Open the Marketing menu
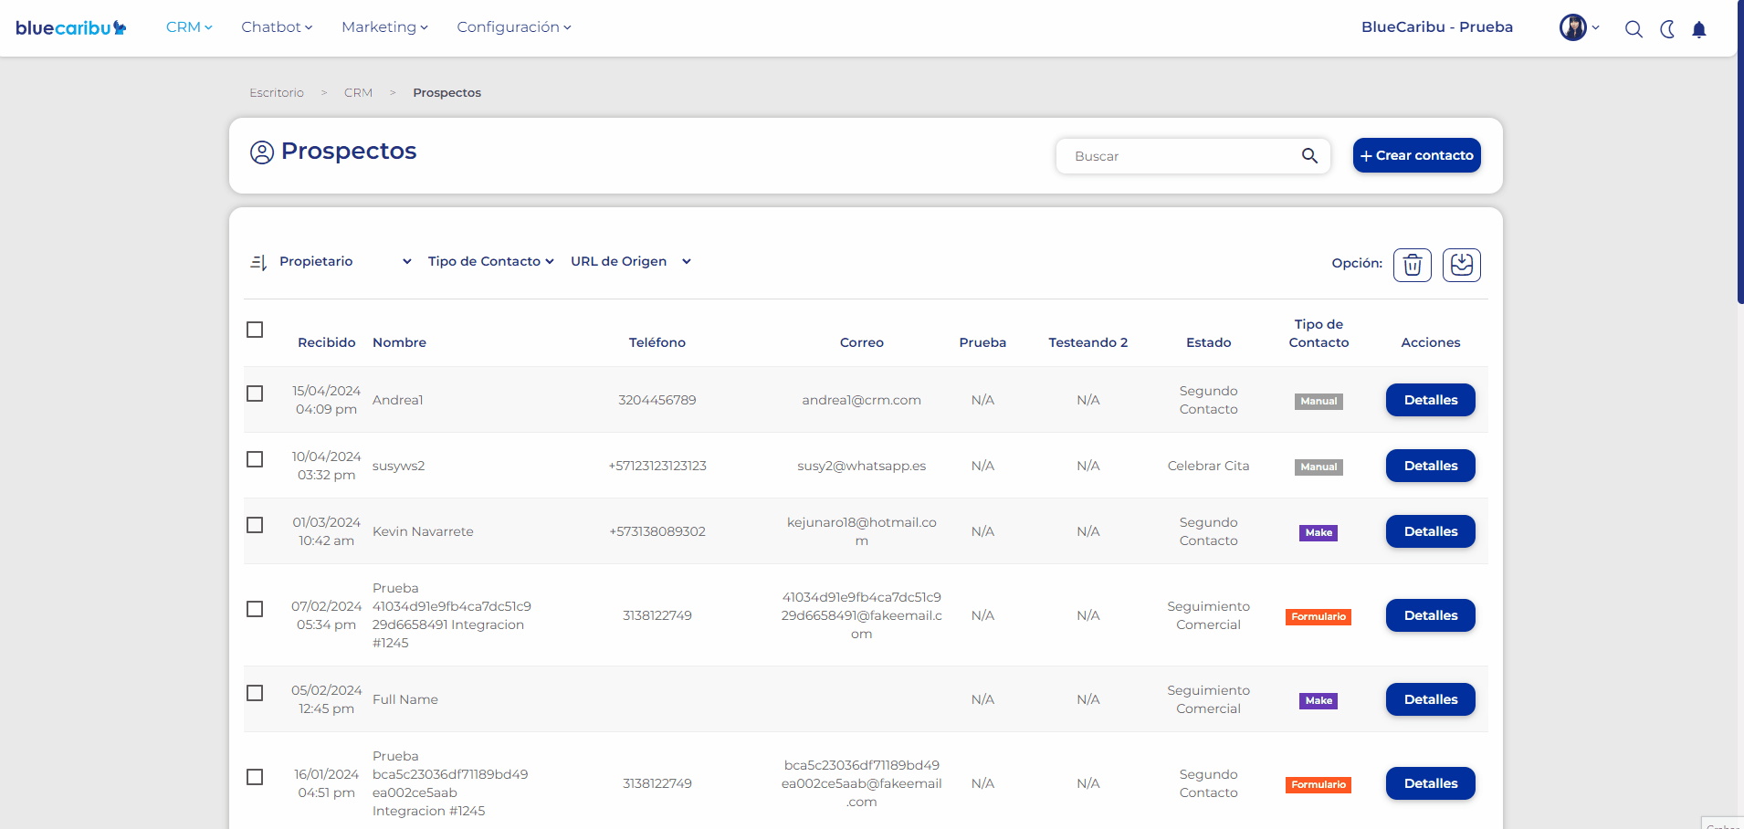 [x=384, y=27]
